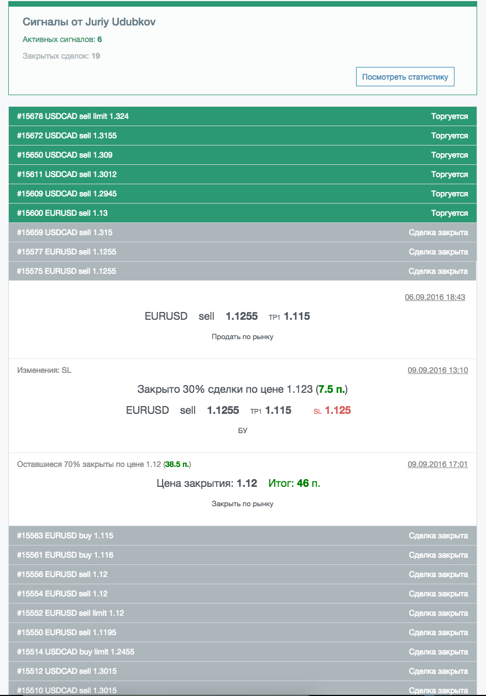The width and height of the screenshot is (486, 696).
Task: Open closed deal #15577 EURUSD sell 1.1255
Action: point(242,252)
